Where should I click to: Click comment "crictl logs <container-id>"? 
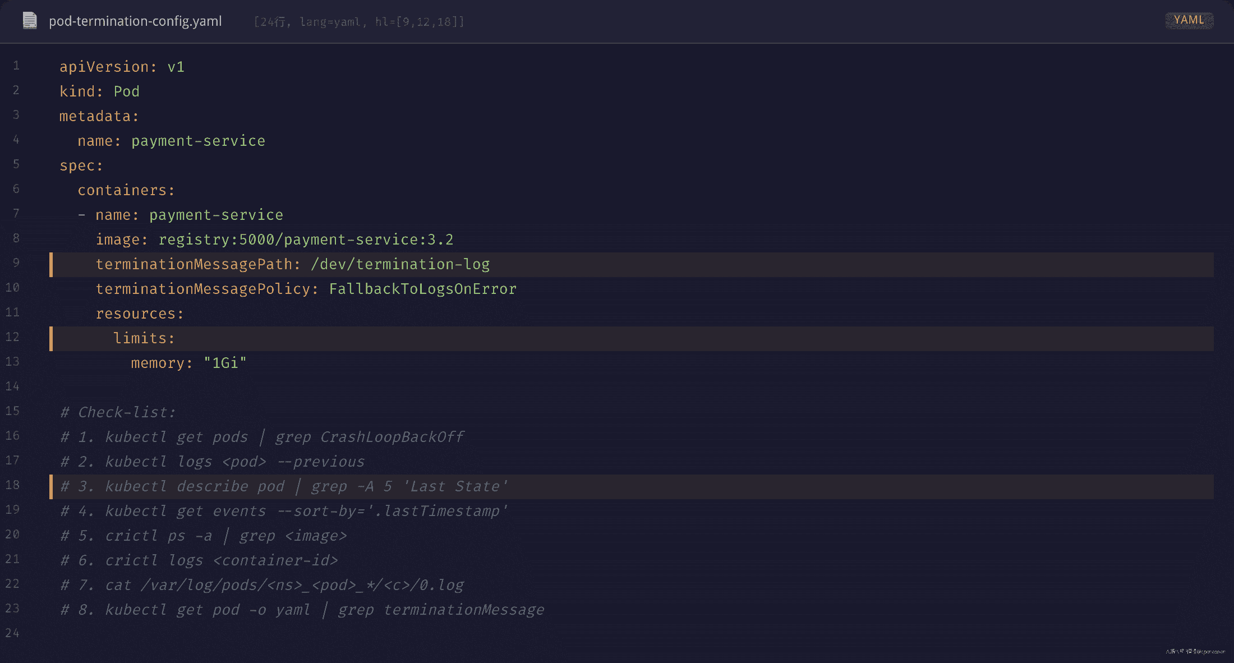(199, 560)
